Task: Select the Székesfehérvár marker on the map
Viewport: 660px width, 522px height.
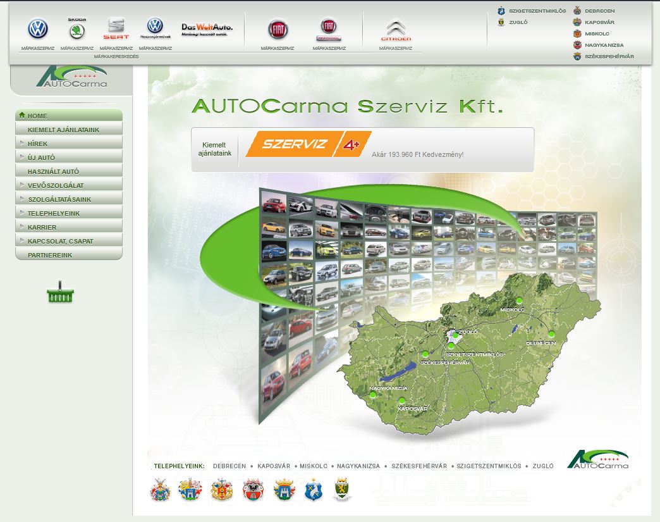Action: (425, 354)
